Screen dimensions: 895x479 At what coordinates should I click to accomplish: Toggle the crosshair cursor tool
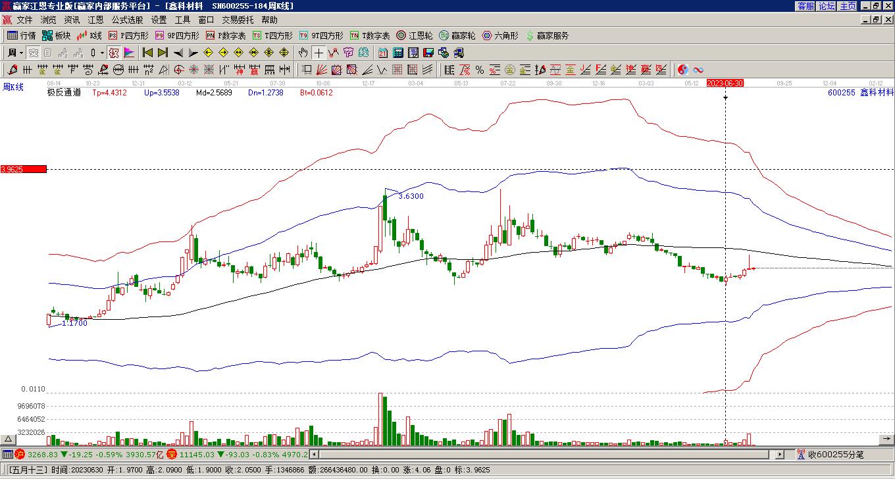319,53
